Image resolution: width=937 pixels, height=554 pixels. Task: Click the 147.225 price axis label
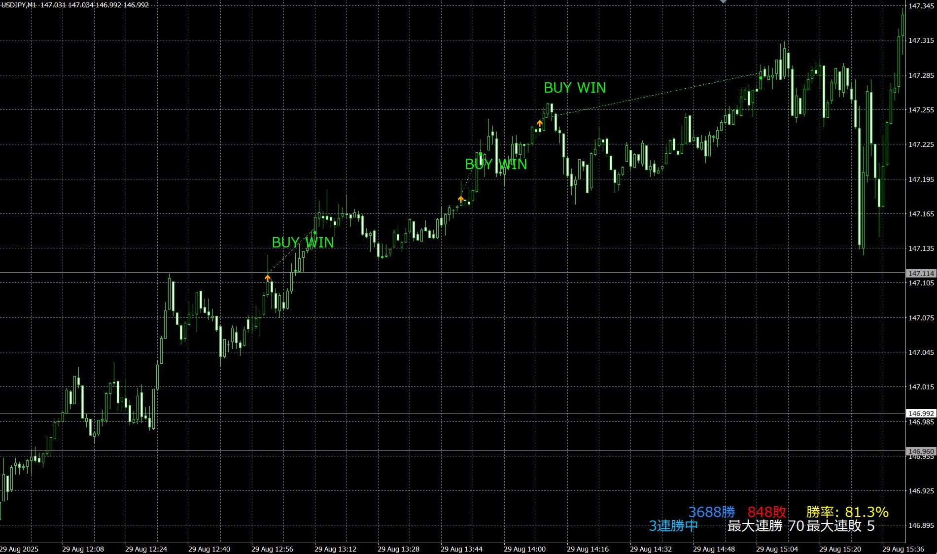921,144
